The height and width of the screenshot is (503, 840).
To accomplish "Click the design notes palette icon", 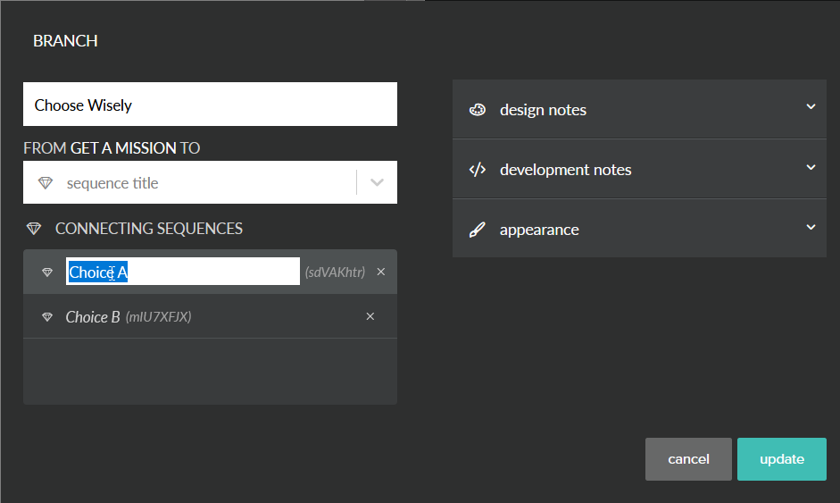I will pyautogui.click(x=478, y=110).
